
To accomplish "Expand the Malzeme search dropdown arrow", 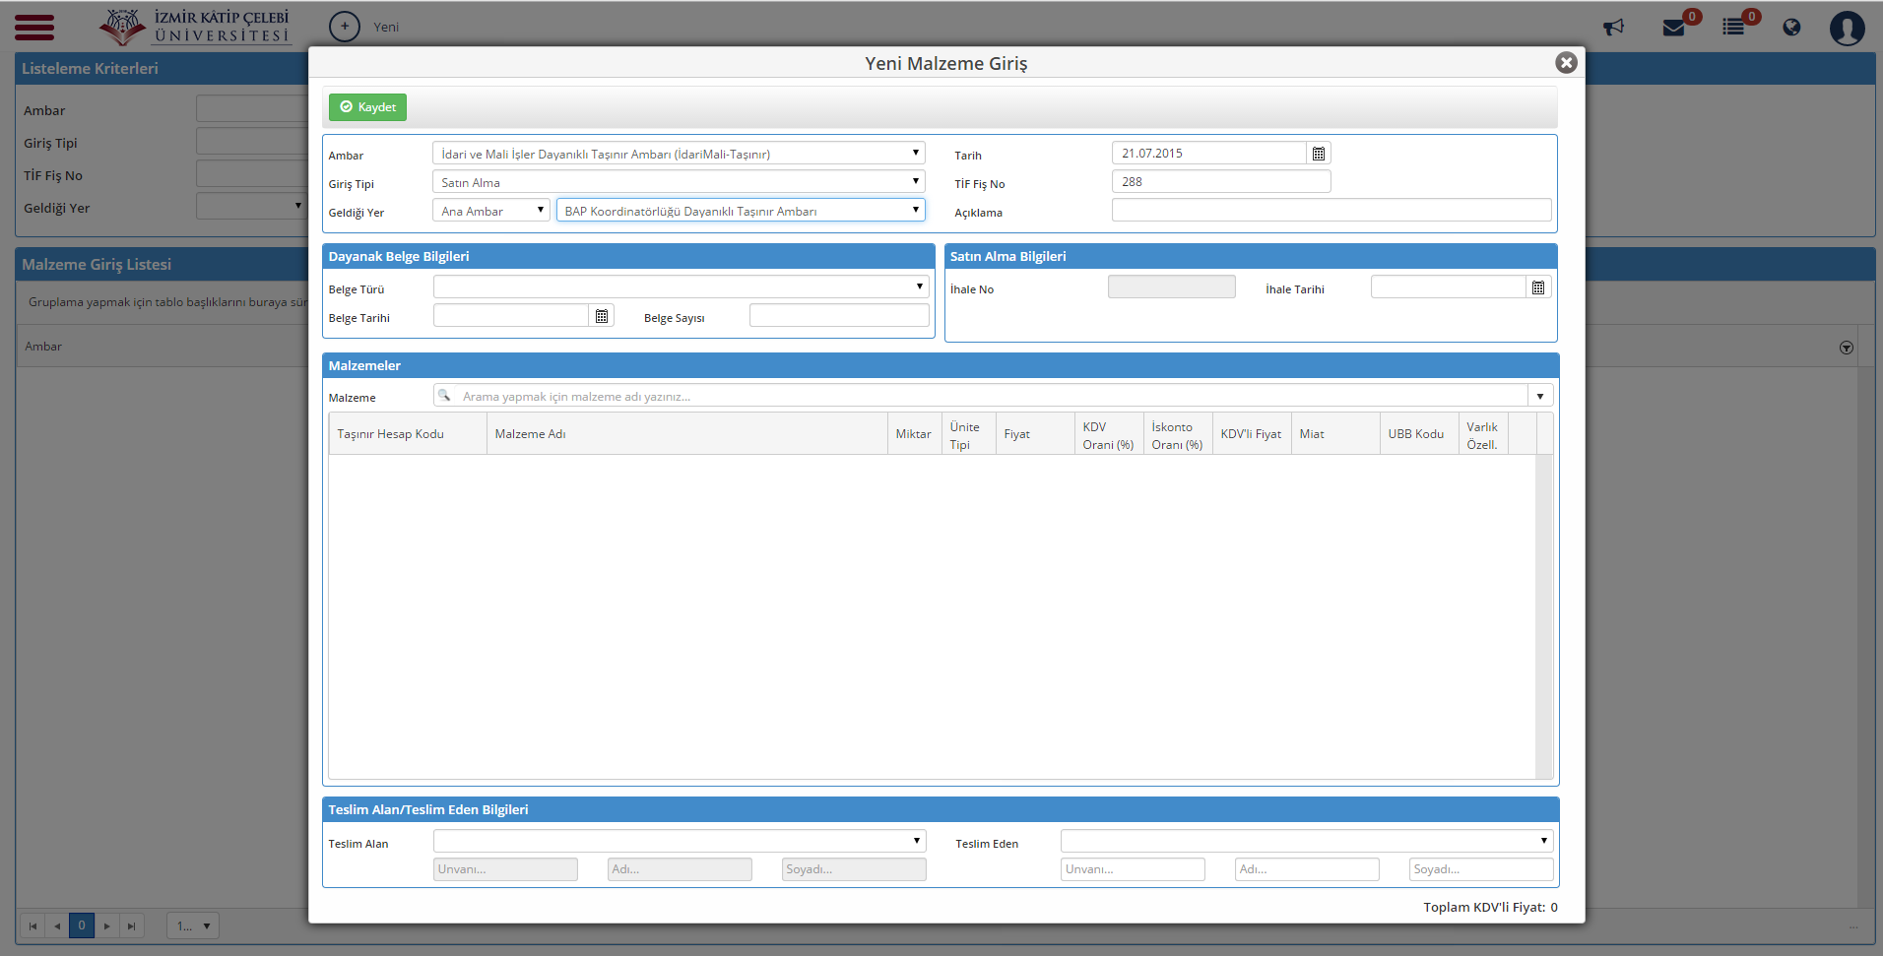I will coord(1540,396).
